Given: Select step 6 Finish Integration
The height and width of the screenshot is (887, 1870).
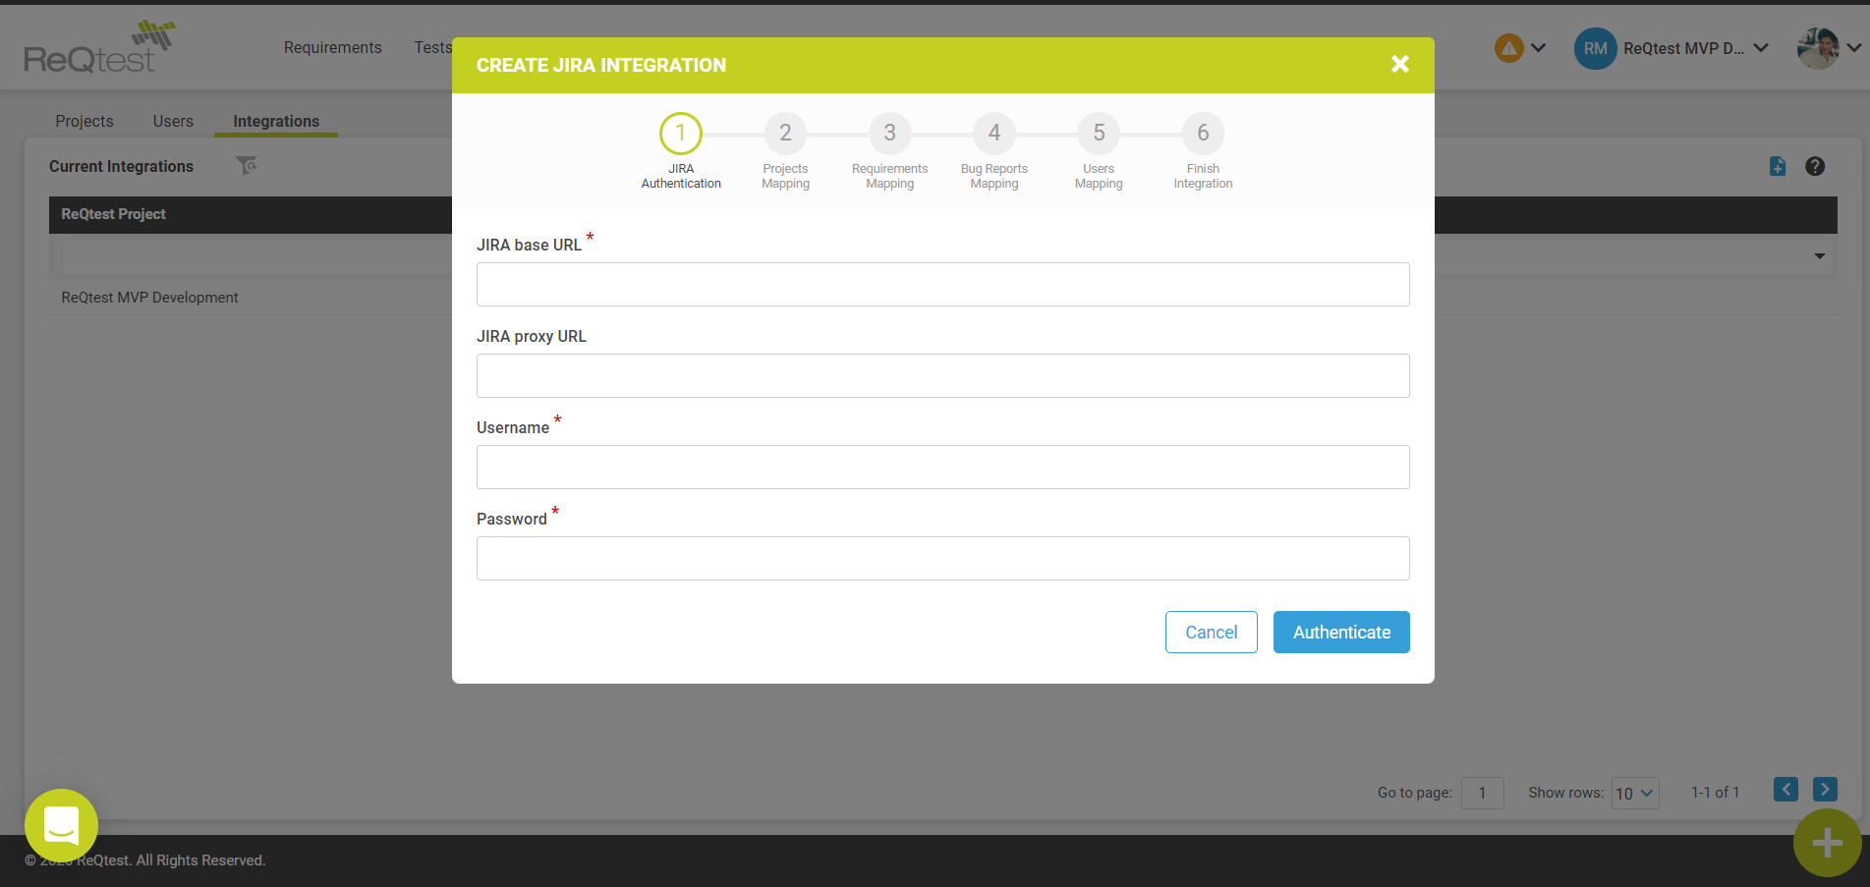Looking at the screenshot, I should (x=1203, y=134).
